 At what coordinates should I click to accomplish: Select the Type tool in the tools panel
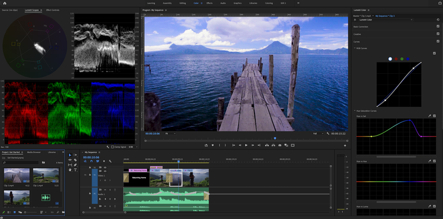[76, 170]
